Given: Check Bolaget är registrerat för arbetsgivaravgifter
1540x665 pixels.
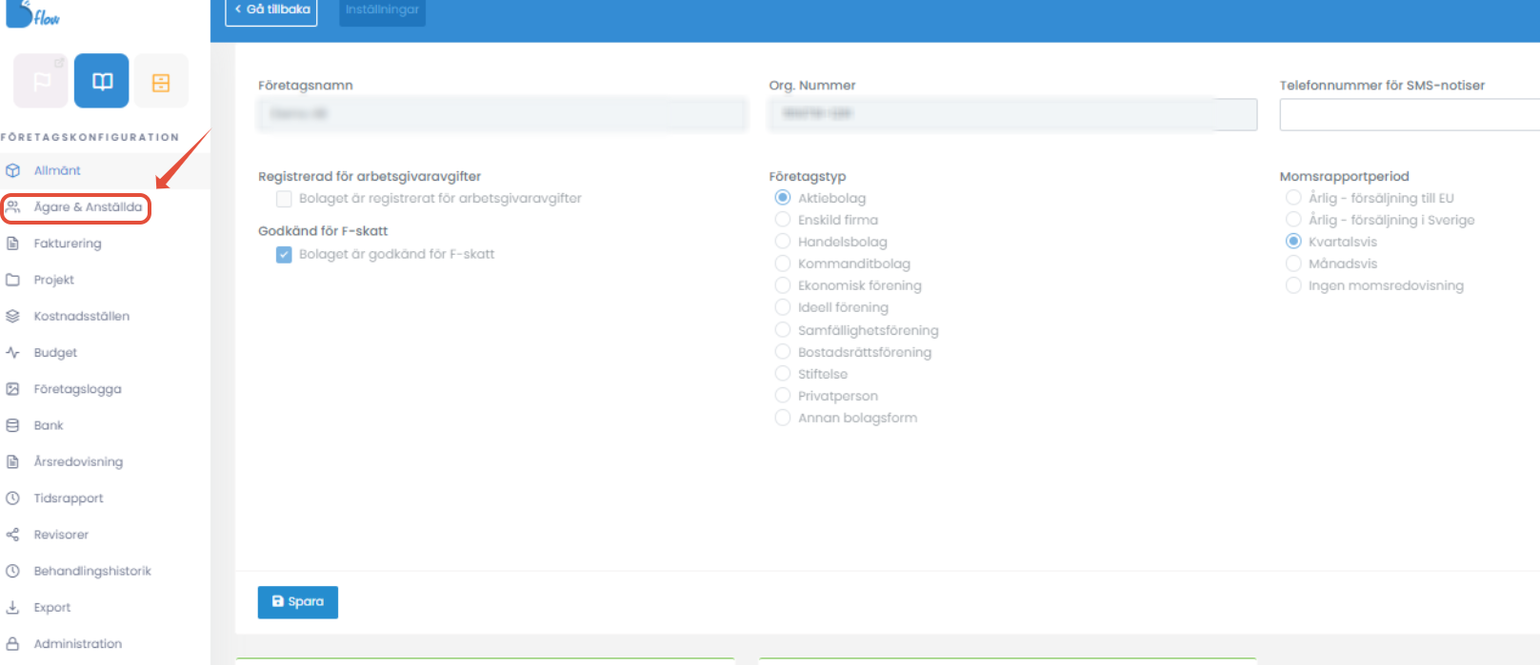Looking at the screenshot, I should click(284, 199).
